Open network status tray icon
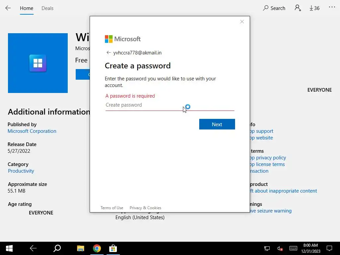This screenshot has width=340, height=255. coord(267,248)
